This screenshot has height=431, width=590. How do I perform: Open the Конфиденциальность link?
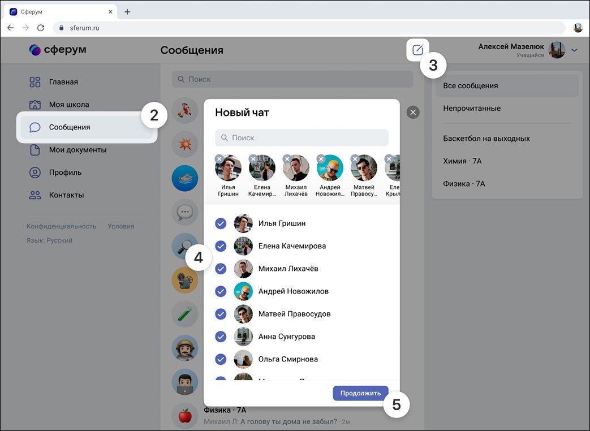point(61,226)
